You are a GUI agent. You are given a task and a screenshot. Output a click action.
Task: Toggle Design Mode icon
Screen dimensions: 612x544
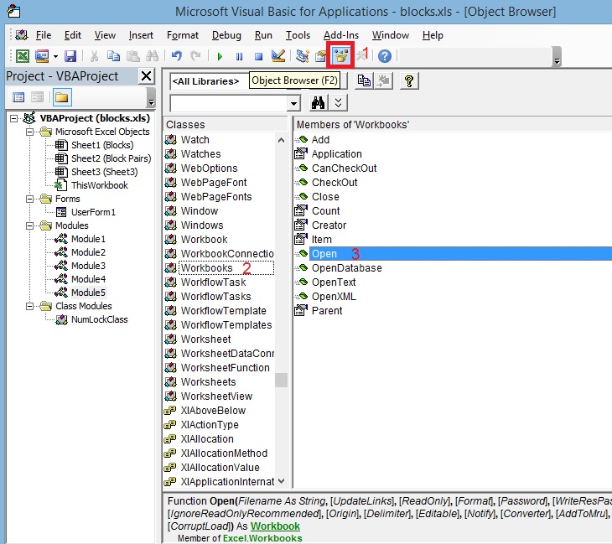tap(278, 56)
